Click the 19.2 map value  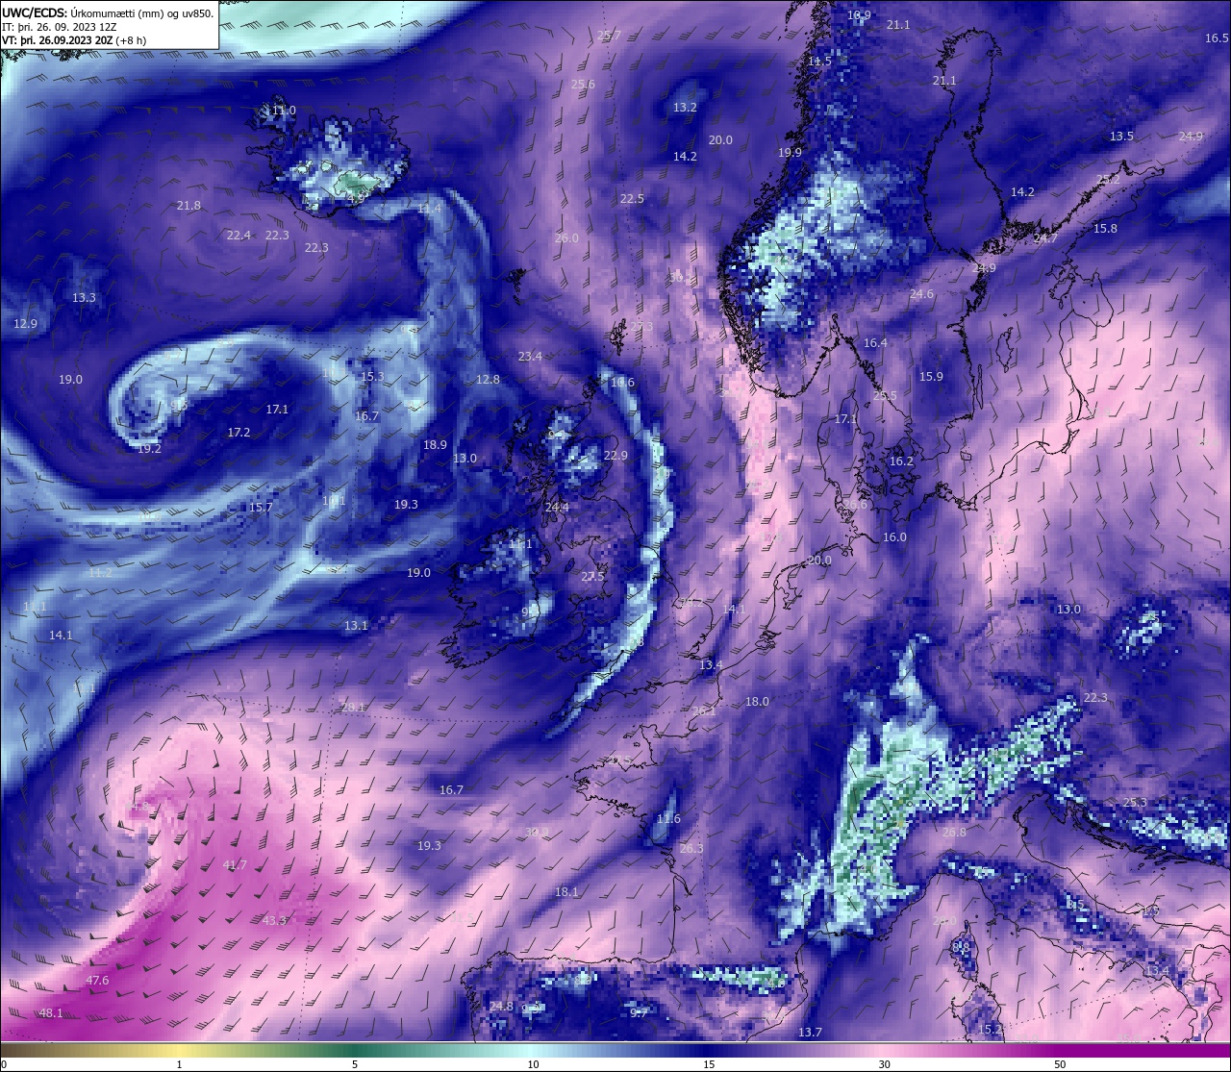click(x=149, y=449)
